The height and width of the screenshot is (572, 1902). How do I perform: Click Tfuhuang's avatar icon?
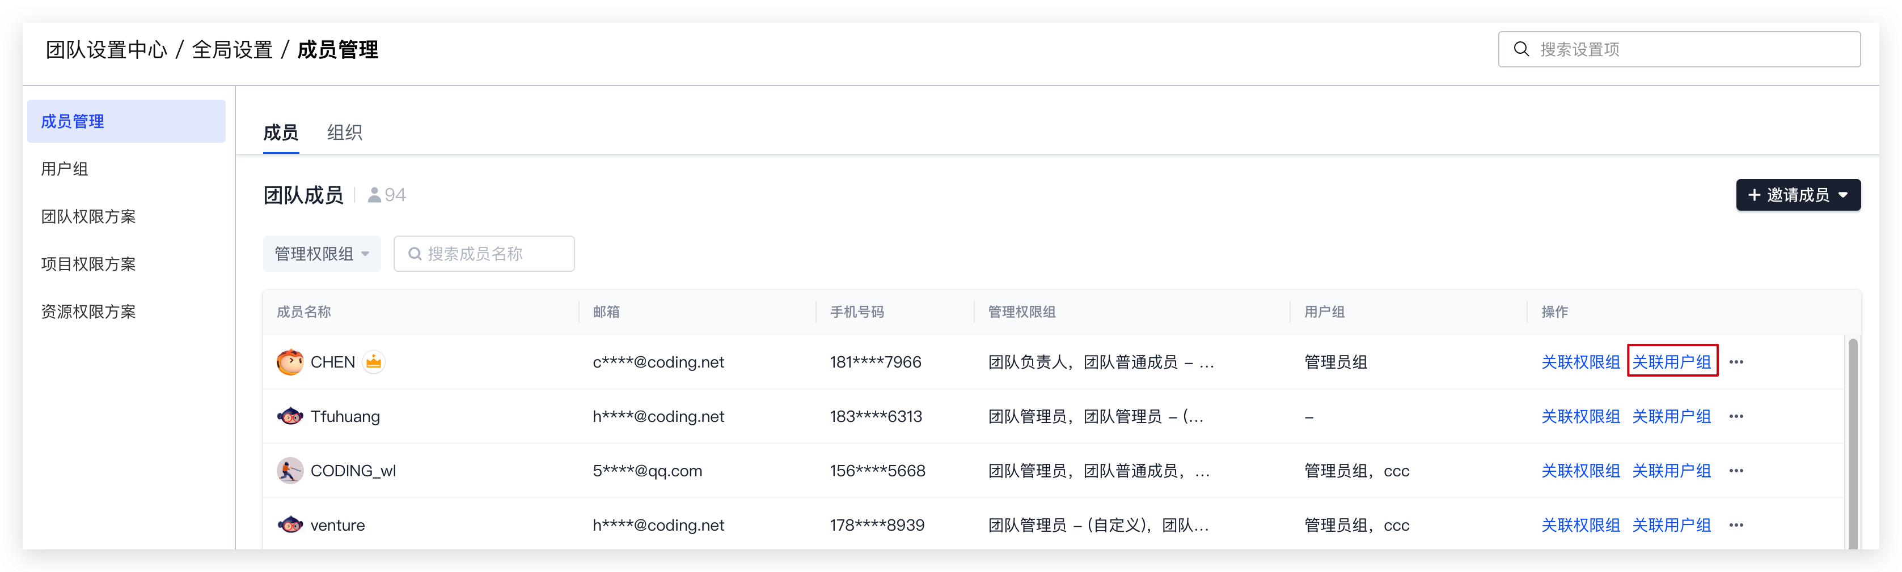click(x=290, y=416)
